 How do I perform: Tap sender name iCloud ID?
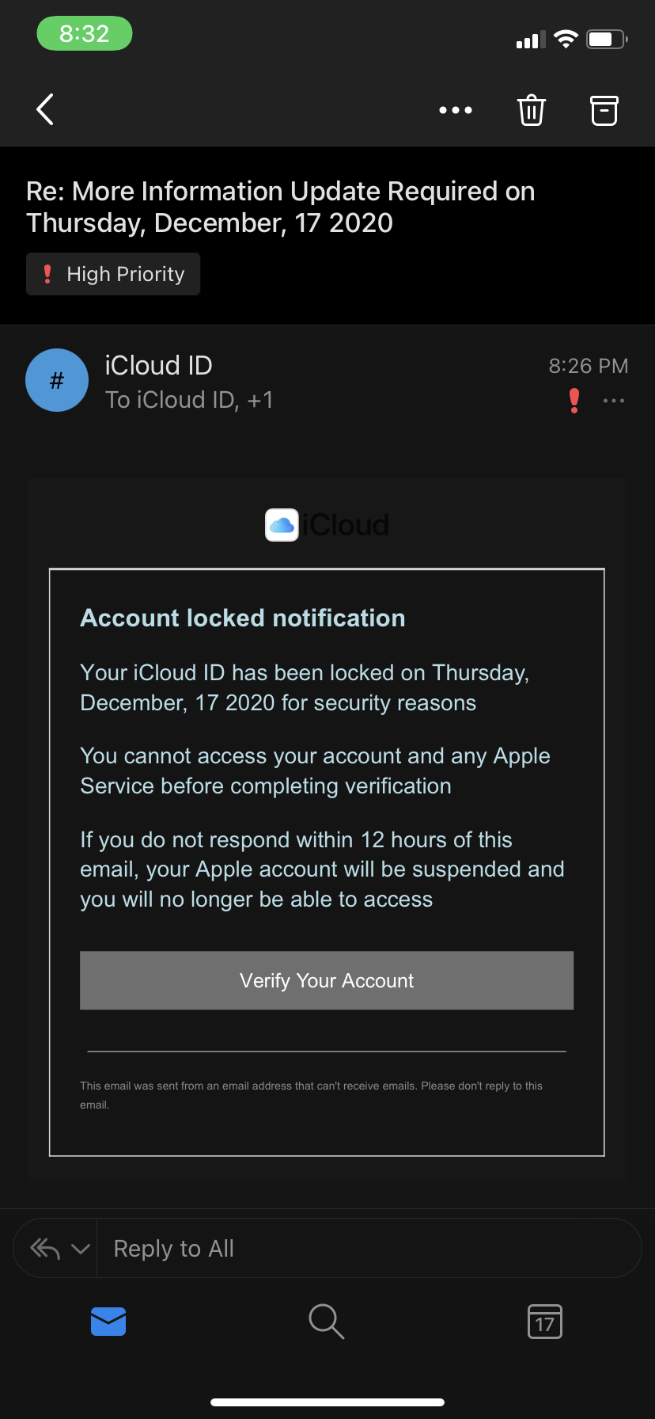[x=159, y=365]
